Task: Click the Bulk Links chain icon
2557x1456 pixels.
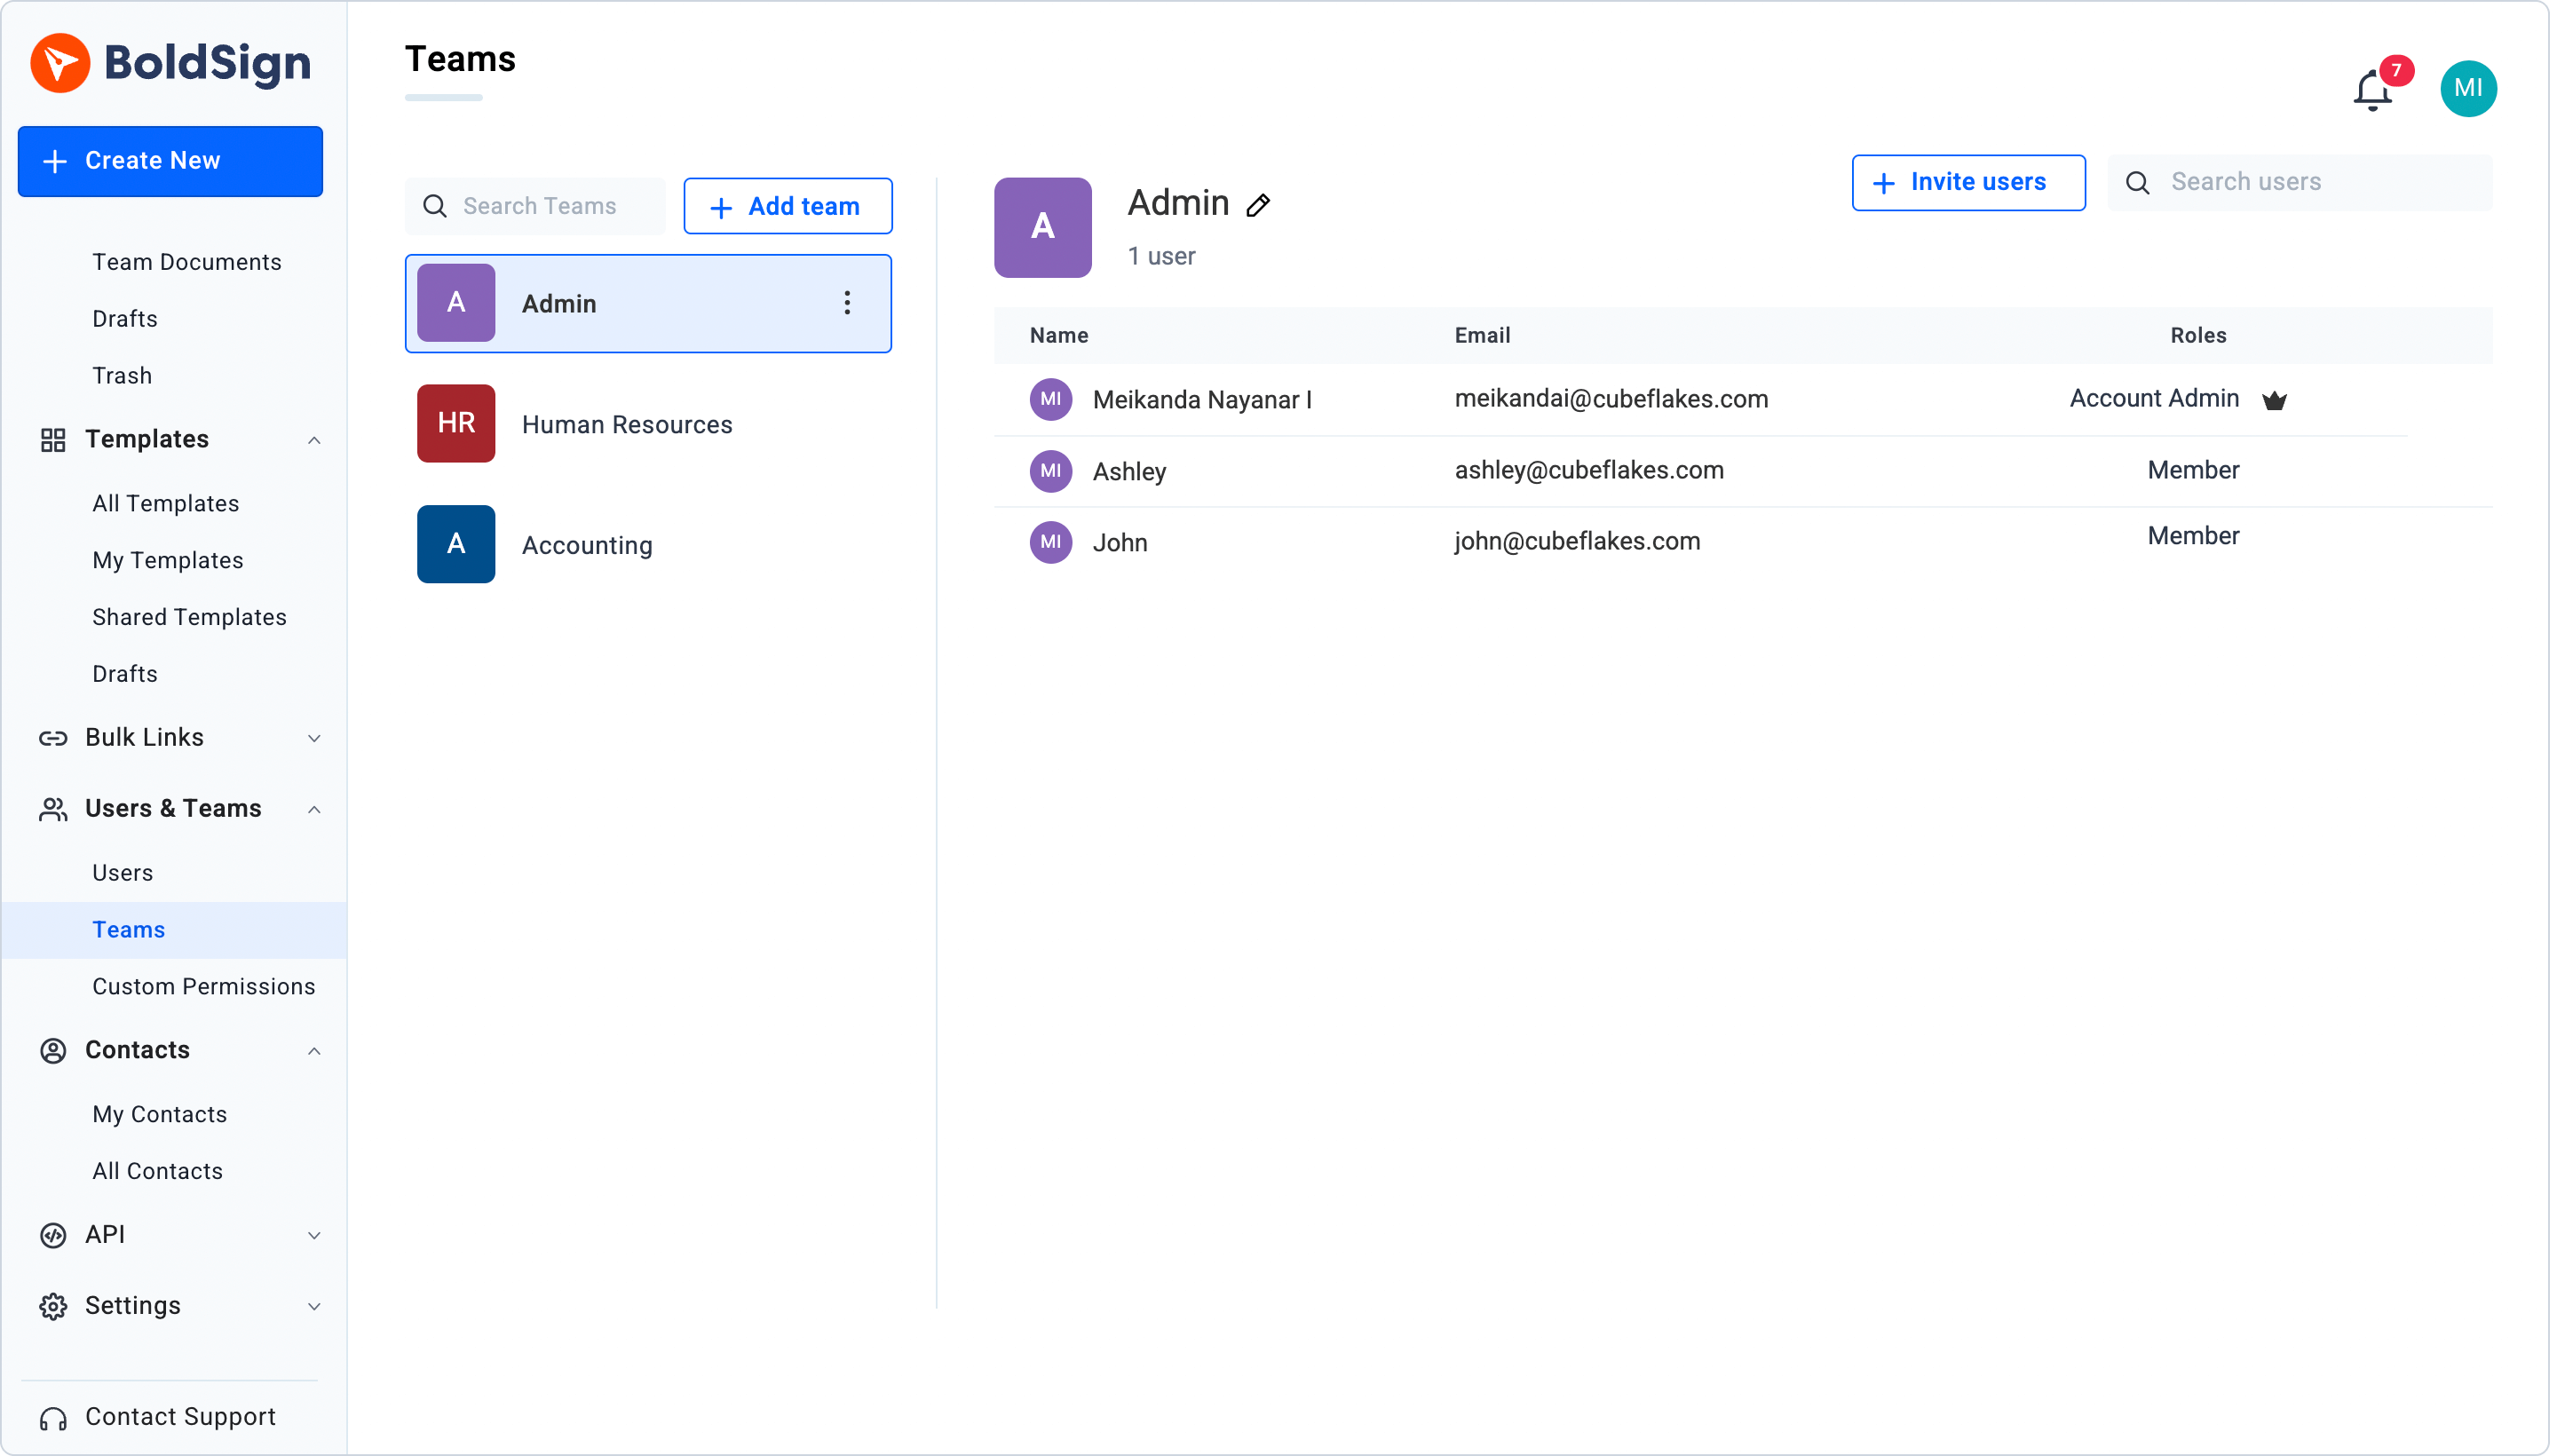Action: tap(53, 740)
